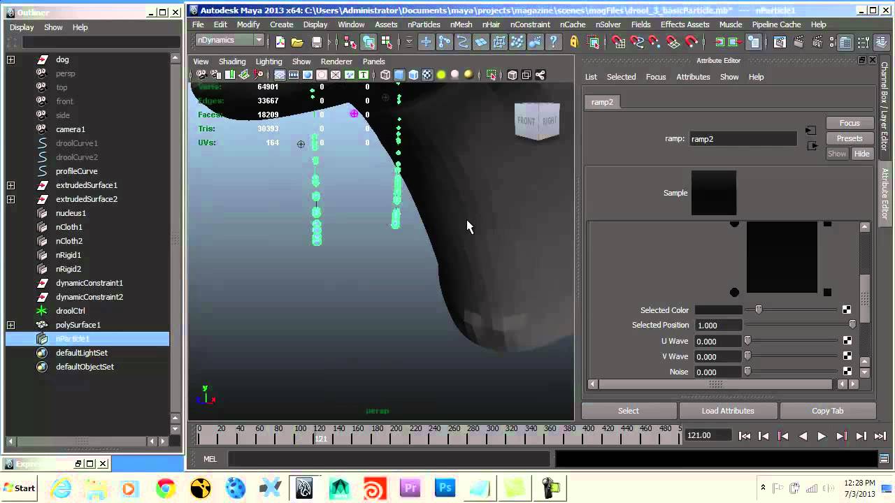Click the Hide button
Screen dimensions: 895x503
[x=861, y=154]
